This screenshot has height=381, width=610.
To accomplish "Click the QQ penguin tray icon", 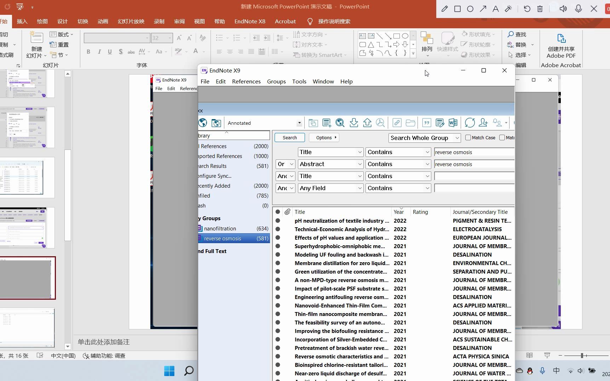I will (530, 371).
